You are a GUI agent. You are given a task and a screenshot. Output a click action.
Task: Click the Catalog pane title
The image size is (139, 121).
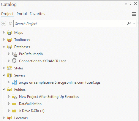coord(9,4)
